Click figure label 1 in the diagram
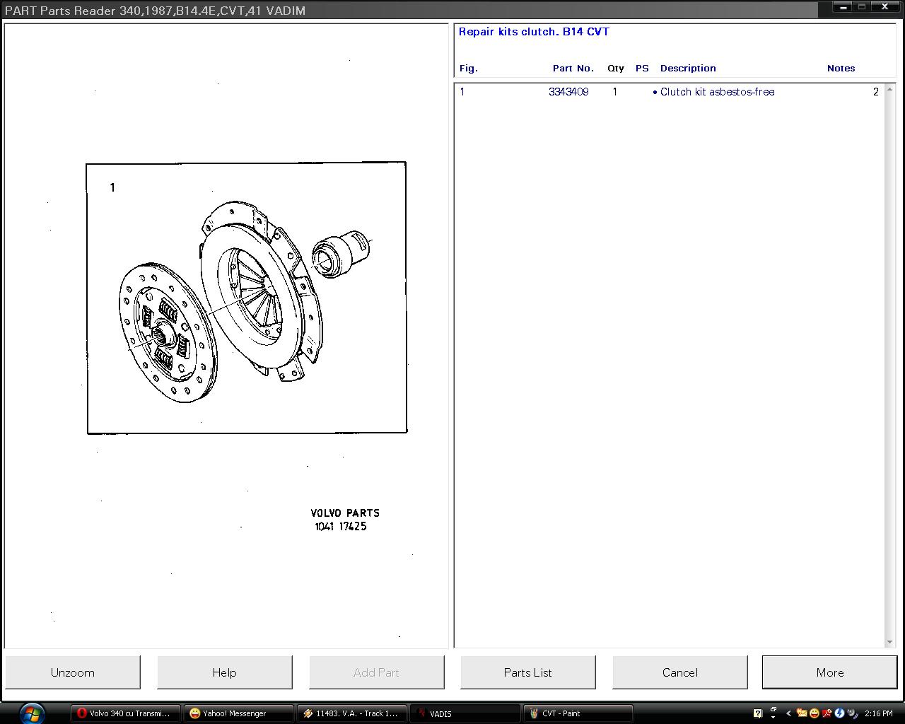 click(x=112, y=187)
